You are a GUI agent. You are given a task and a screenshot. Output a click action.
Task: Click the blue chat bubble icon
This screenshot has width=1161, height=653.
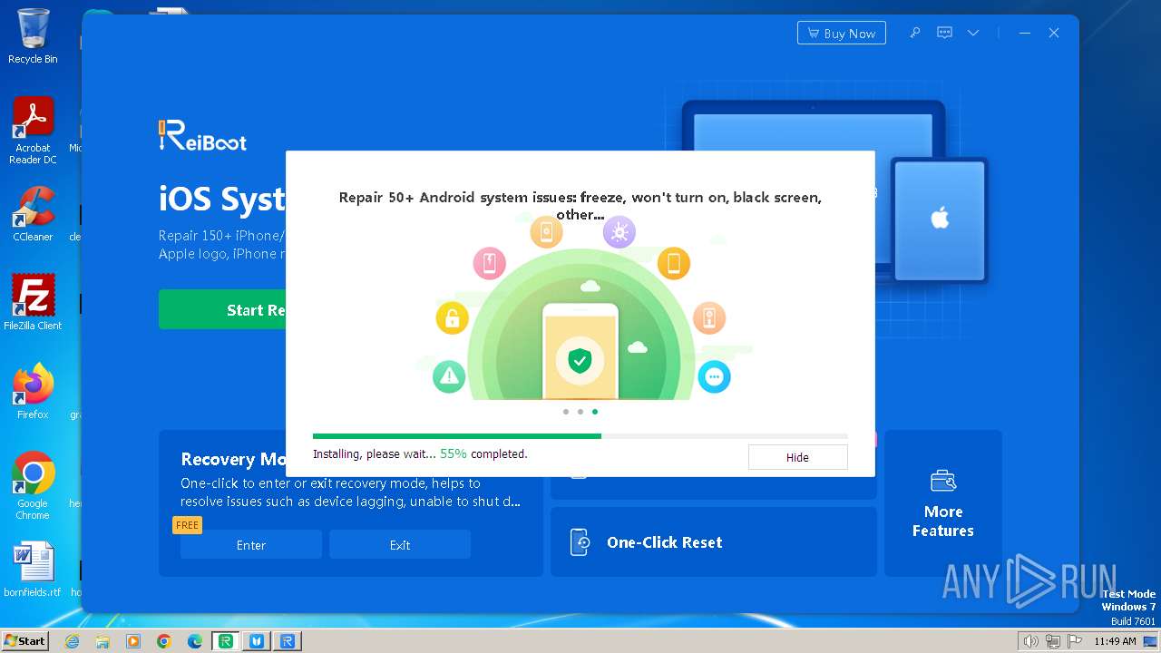coord(714,376)
